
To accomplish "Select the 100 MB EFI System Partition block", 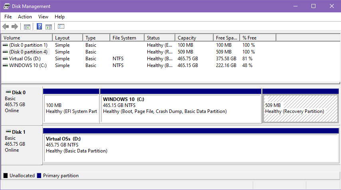I will [x=71, y=109].
